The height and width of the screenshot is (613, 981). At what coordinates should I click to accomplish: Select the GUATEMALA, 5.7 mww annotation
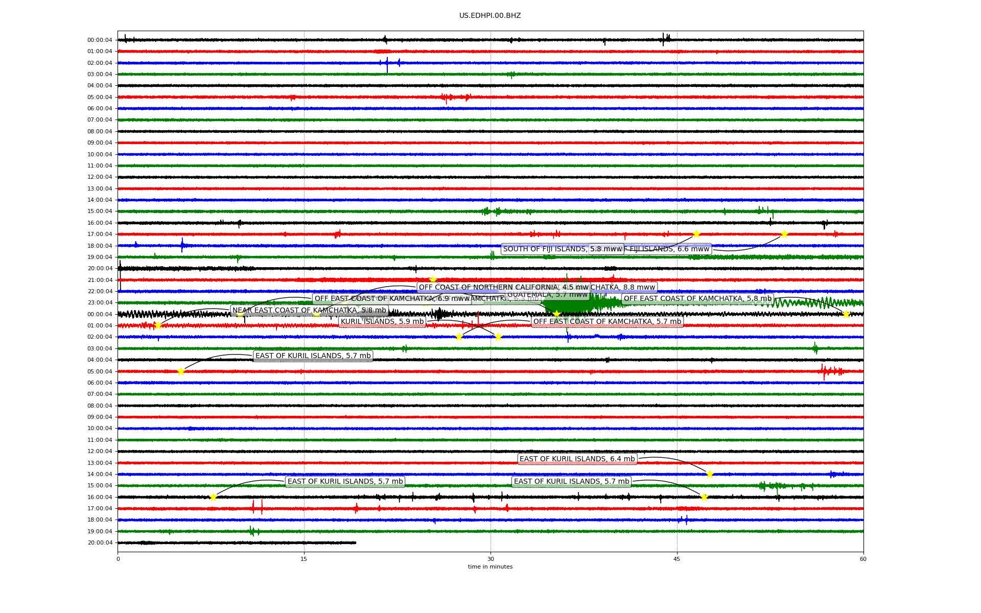tap(547, 295)
